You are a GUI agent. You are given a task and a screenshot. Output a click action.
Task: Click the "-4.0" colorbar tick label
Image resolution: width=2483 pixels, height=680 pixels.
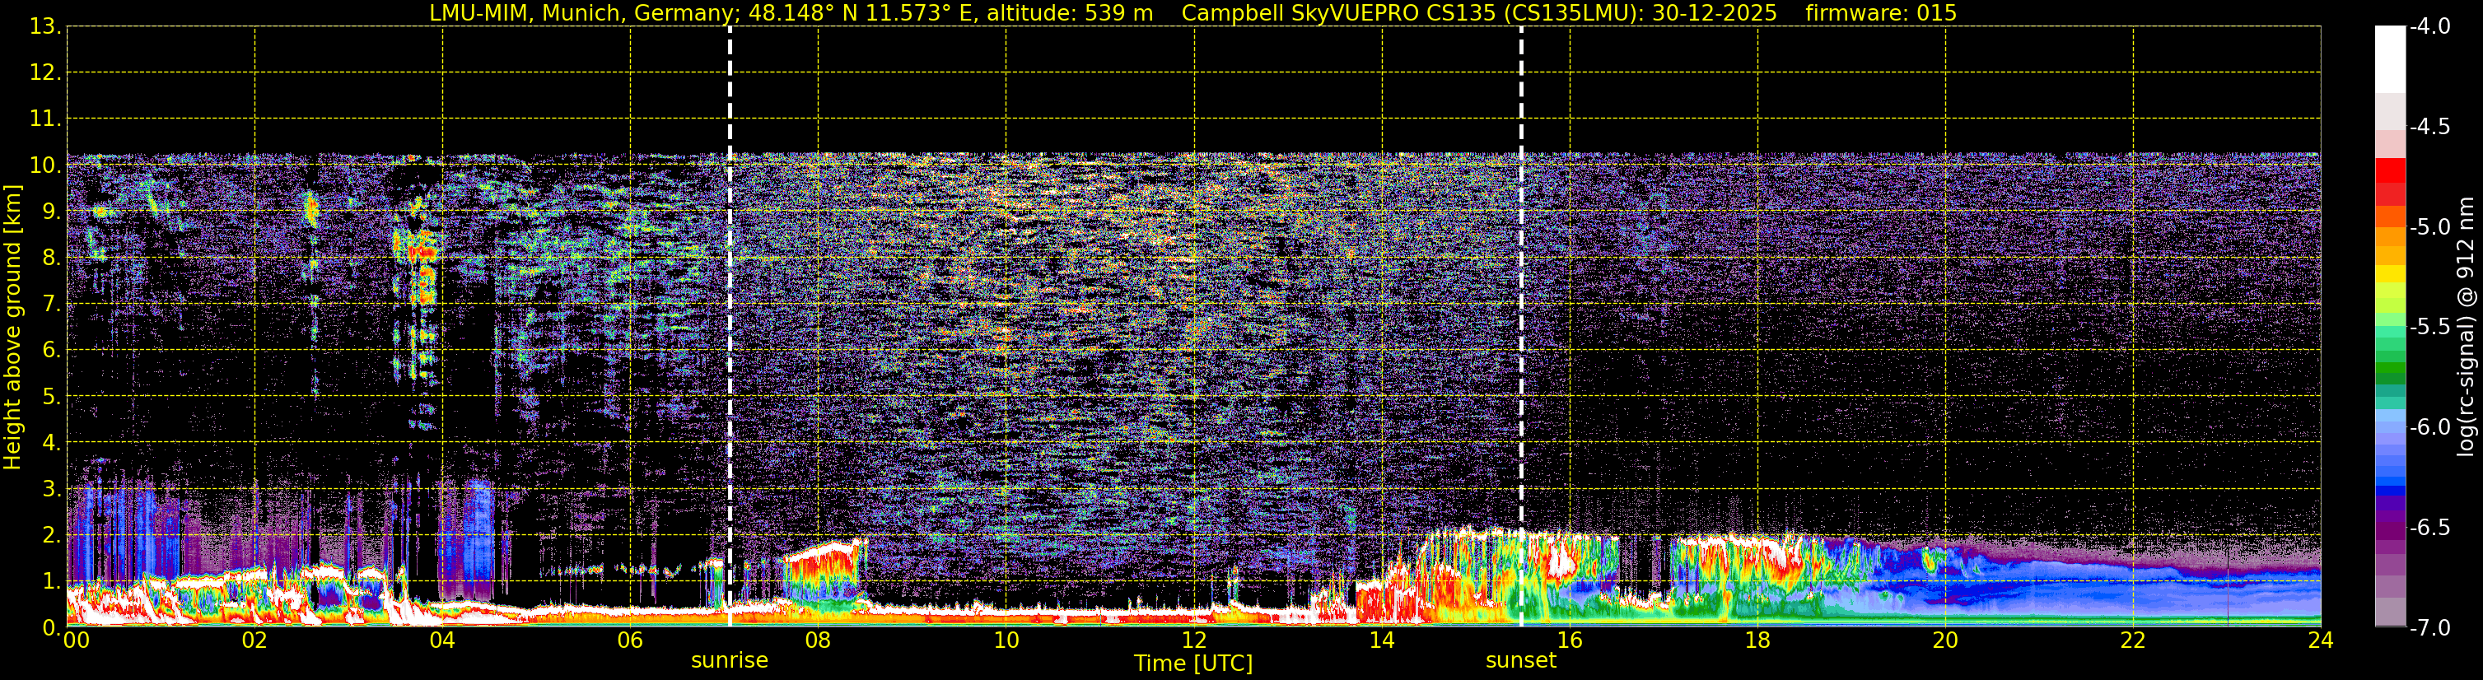point(2429,26)
